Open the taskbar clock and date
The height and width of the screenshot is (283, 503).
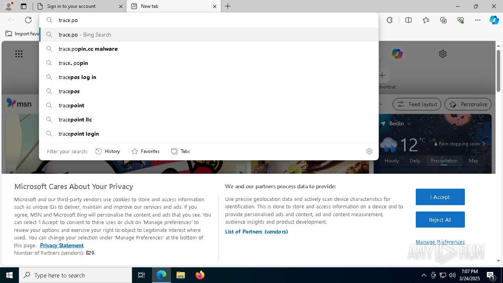(x=470, y=275)
